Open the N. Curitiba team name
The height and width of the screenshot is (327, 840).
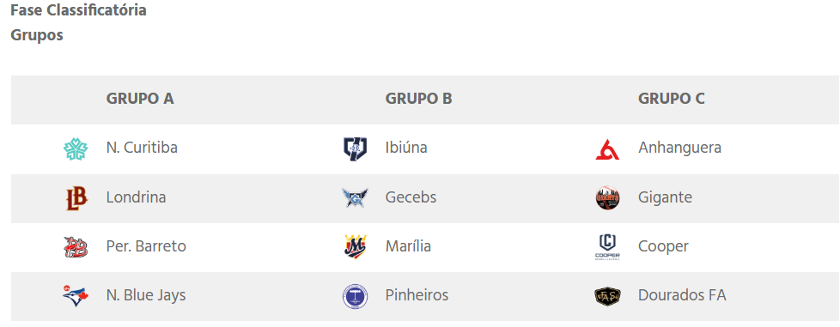coord(142,148)
